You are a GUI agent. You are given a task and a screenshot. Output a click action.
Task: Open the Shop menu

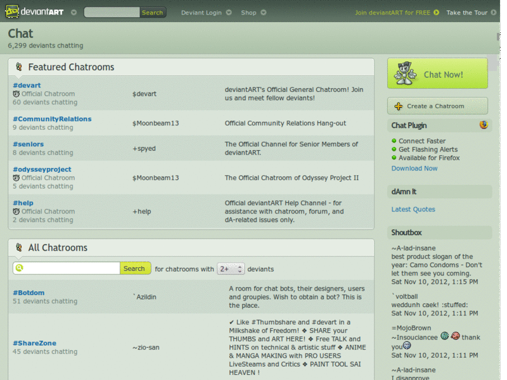248,13
